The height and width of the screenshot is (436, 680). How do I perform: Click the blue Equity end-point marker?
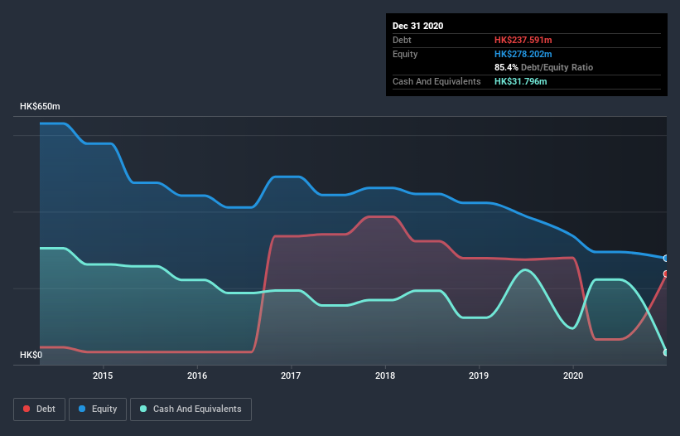pos(666,258)
